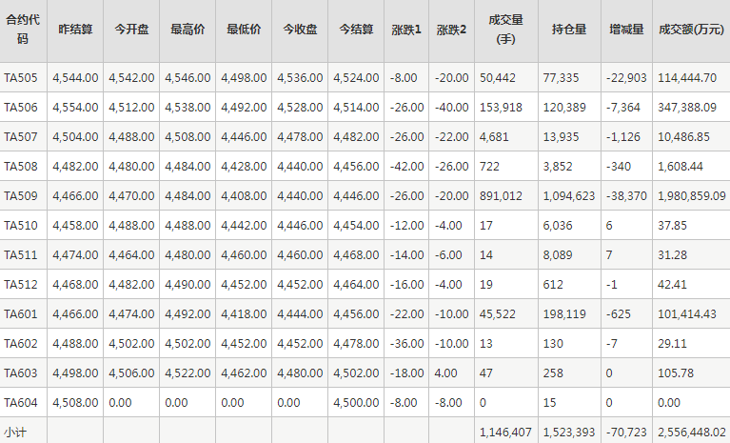Viewport: 730px width, 443px height.
Task: Click TA508 涨跌1 value -42.00
Action: [407, 167]
